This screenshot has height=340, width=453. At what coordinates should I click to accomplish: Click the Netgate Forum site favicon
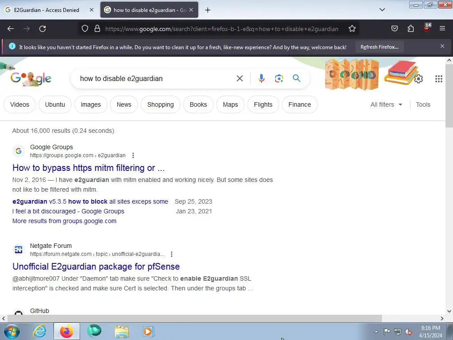click(19, 250)
